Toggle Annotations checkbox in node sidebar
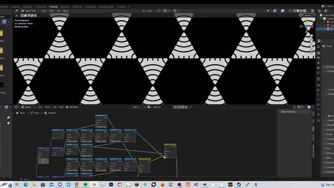 coord(283,112)
